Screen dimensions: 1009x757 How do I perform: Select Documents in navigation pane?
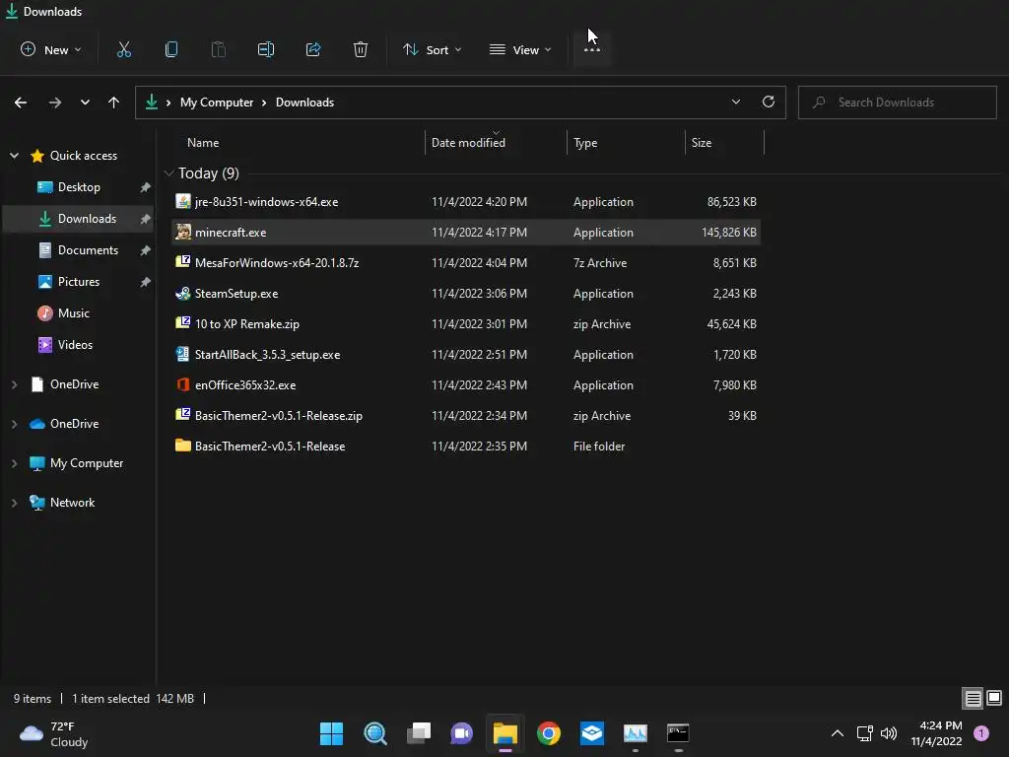79,250
